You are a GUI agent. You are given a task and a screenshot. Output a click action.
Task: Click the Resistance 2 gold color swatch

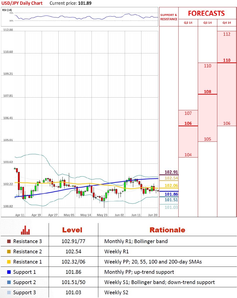9,252
